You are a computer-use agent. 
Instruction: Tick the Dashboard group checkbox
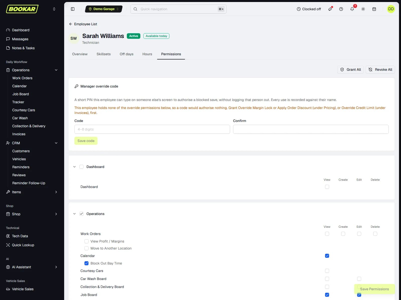(x=81, y=167)
